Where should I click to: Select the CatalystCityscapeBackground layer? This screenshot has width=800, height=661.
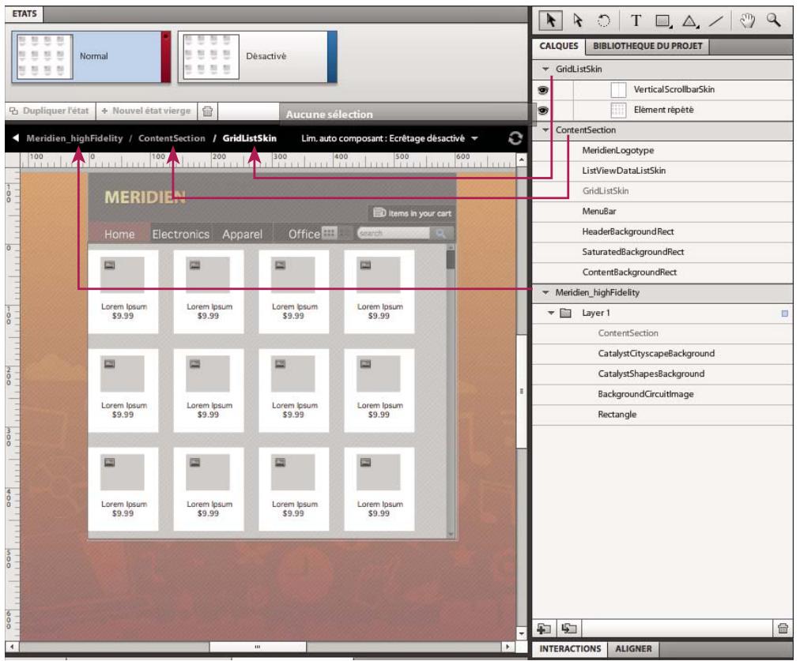656,354
